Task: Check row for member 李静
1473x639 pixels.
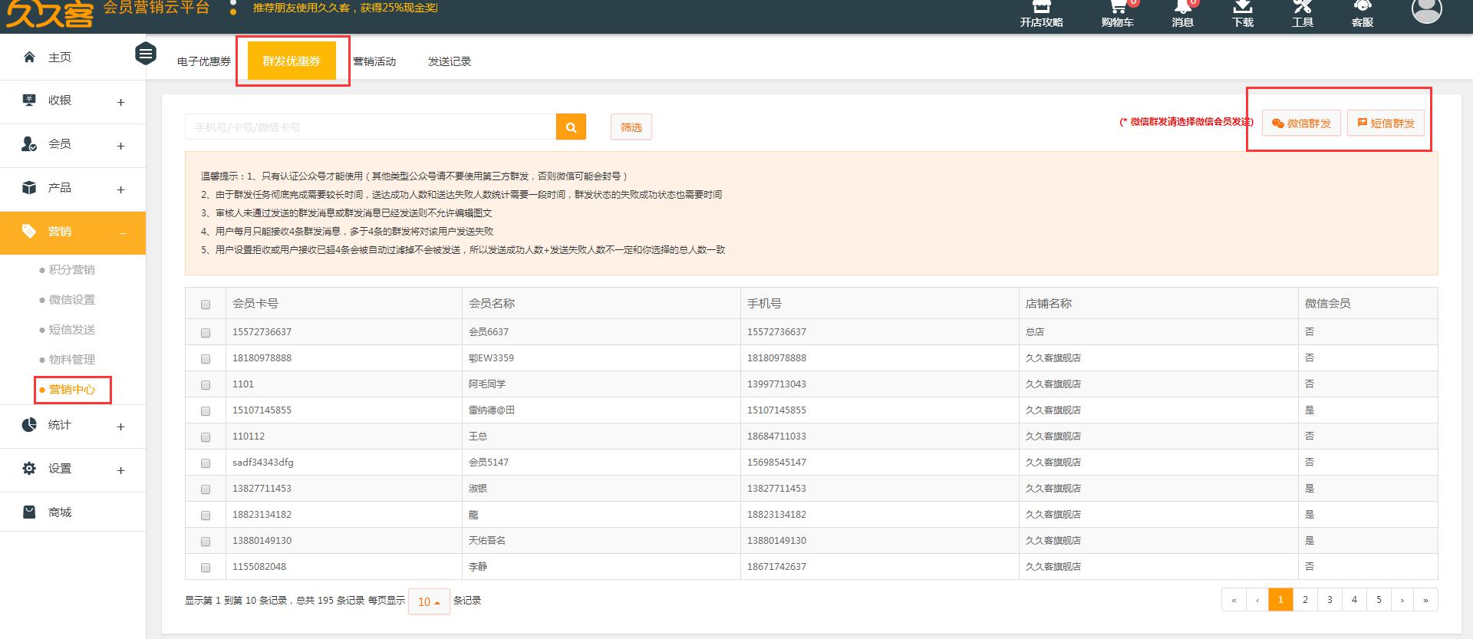Action: (x=206, y=568)
